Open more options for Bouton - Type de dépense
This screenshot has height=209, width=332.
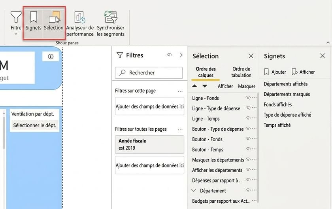coord(254,129)
